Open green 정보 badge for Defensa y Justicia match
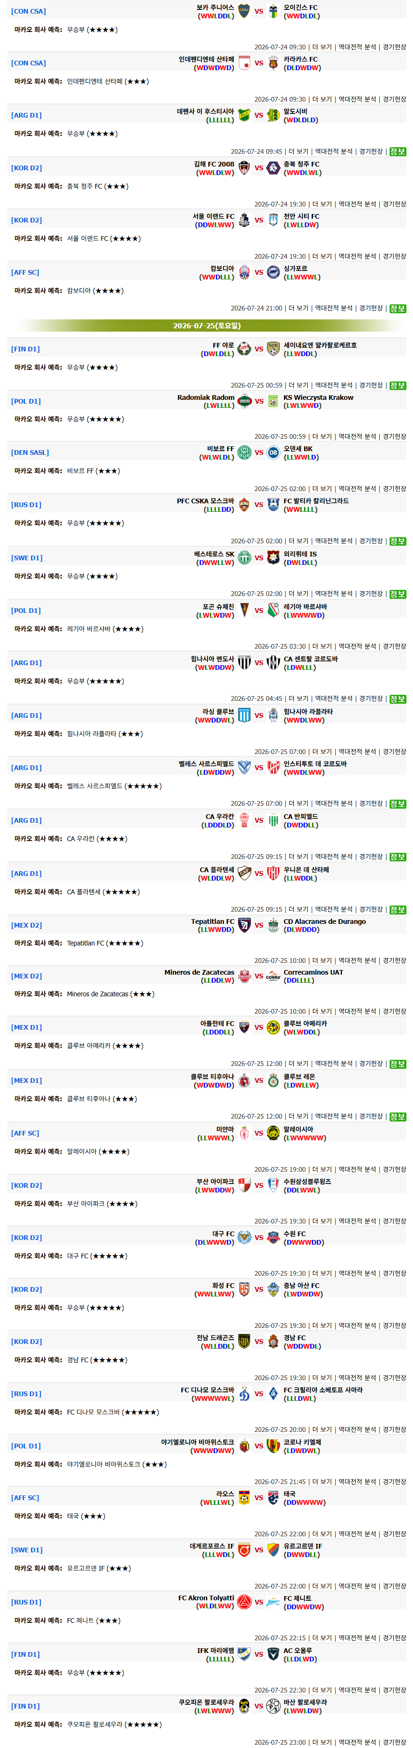The width and height of the screenshot is (413, 1748). (398, 151)
